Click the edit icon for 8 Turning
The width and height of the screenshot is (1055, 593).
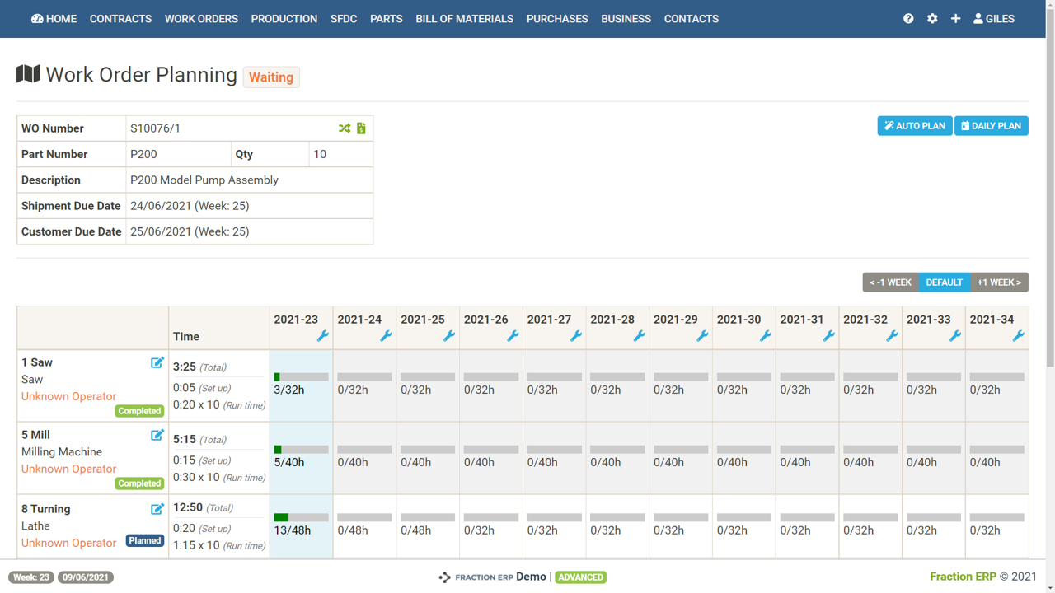tap(157, 509)
